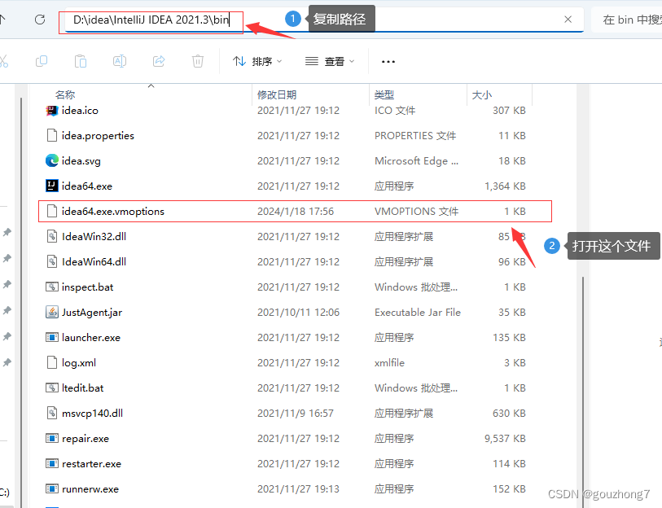662x508 pixels.
Task: Click the size 1,364 KB
Action: 505,186
